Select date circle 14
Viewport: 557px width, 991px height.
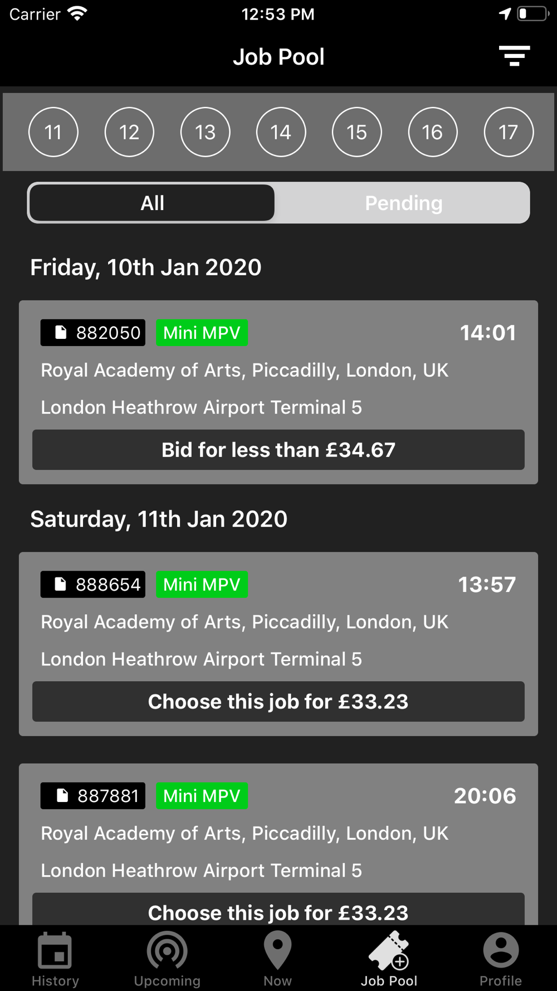pyautogui.click(x=281, y=132)
